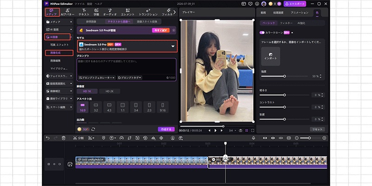Open the 3:4 player ratio dropdown
The image size is (372, 186).
pos(232,131)
